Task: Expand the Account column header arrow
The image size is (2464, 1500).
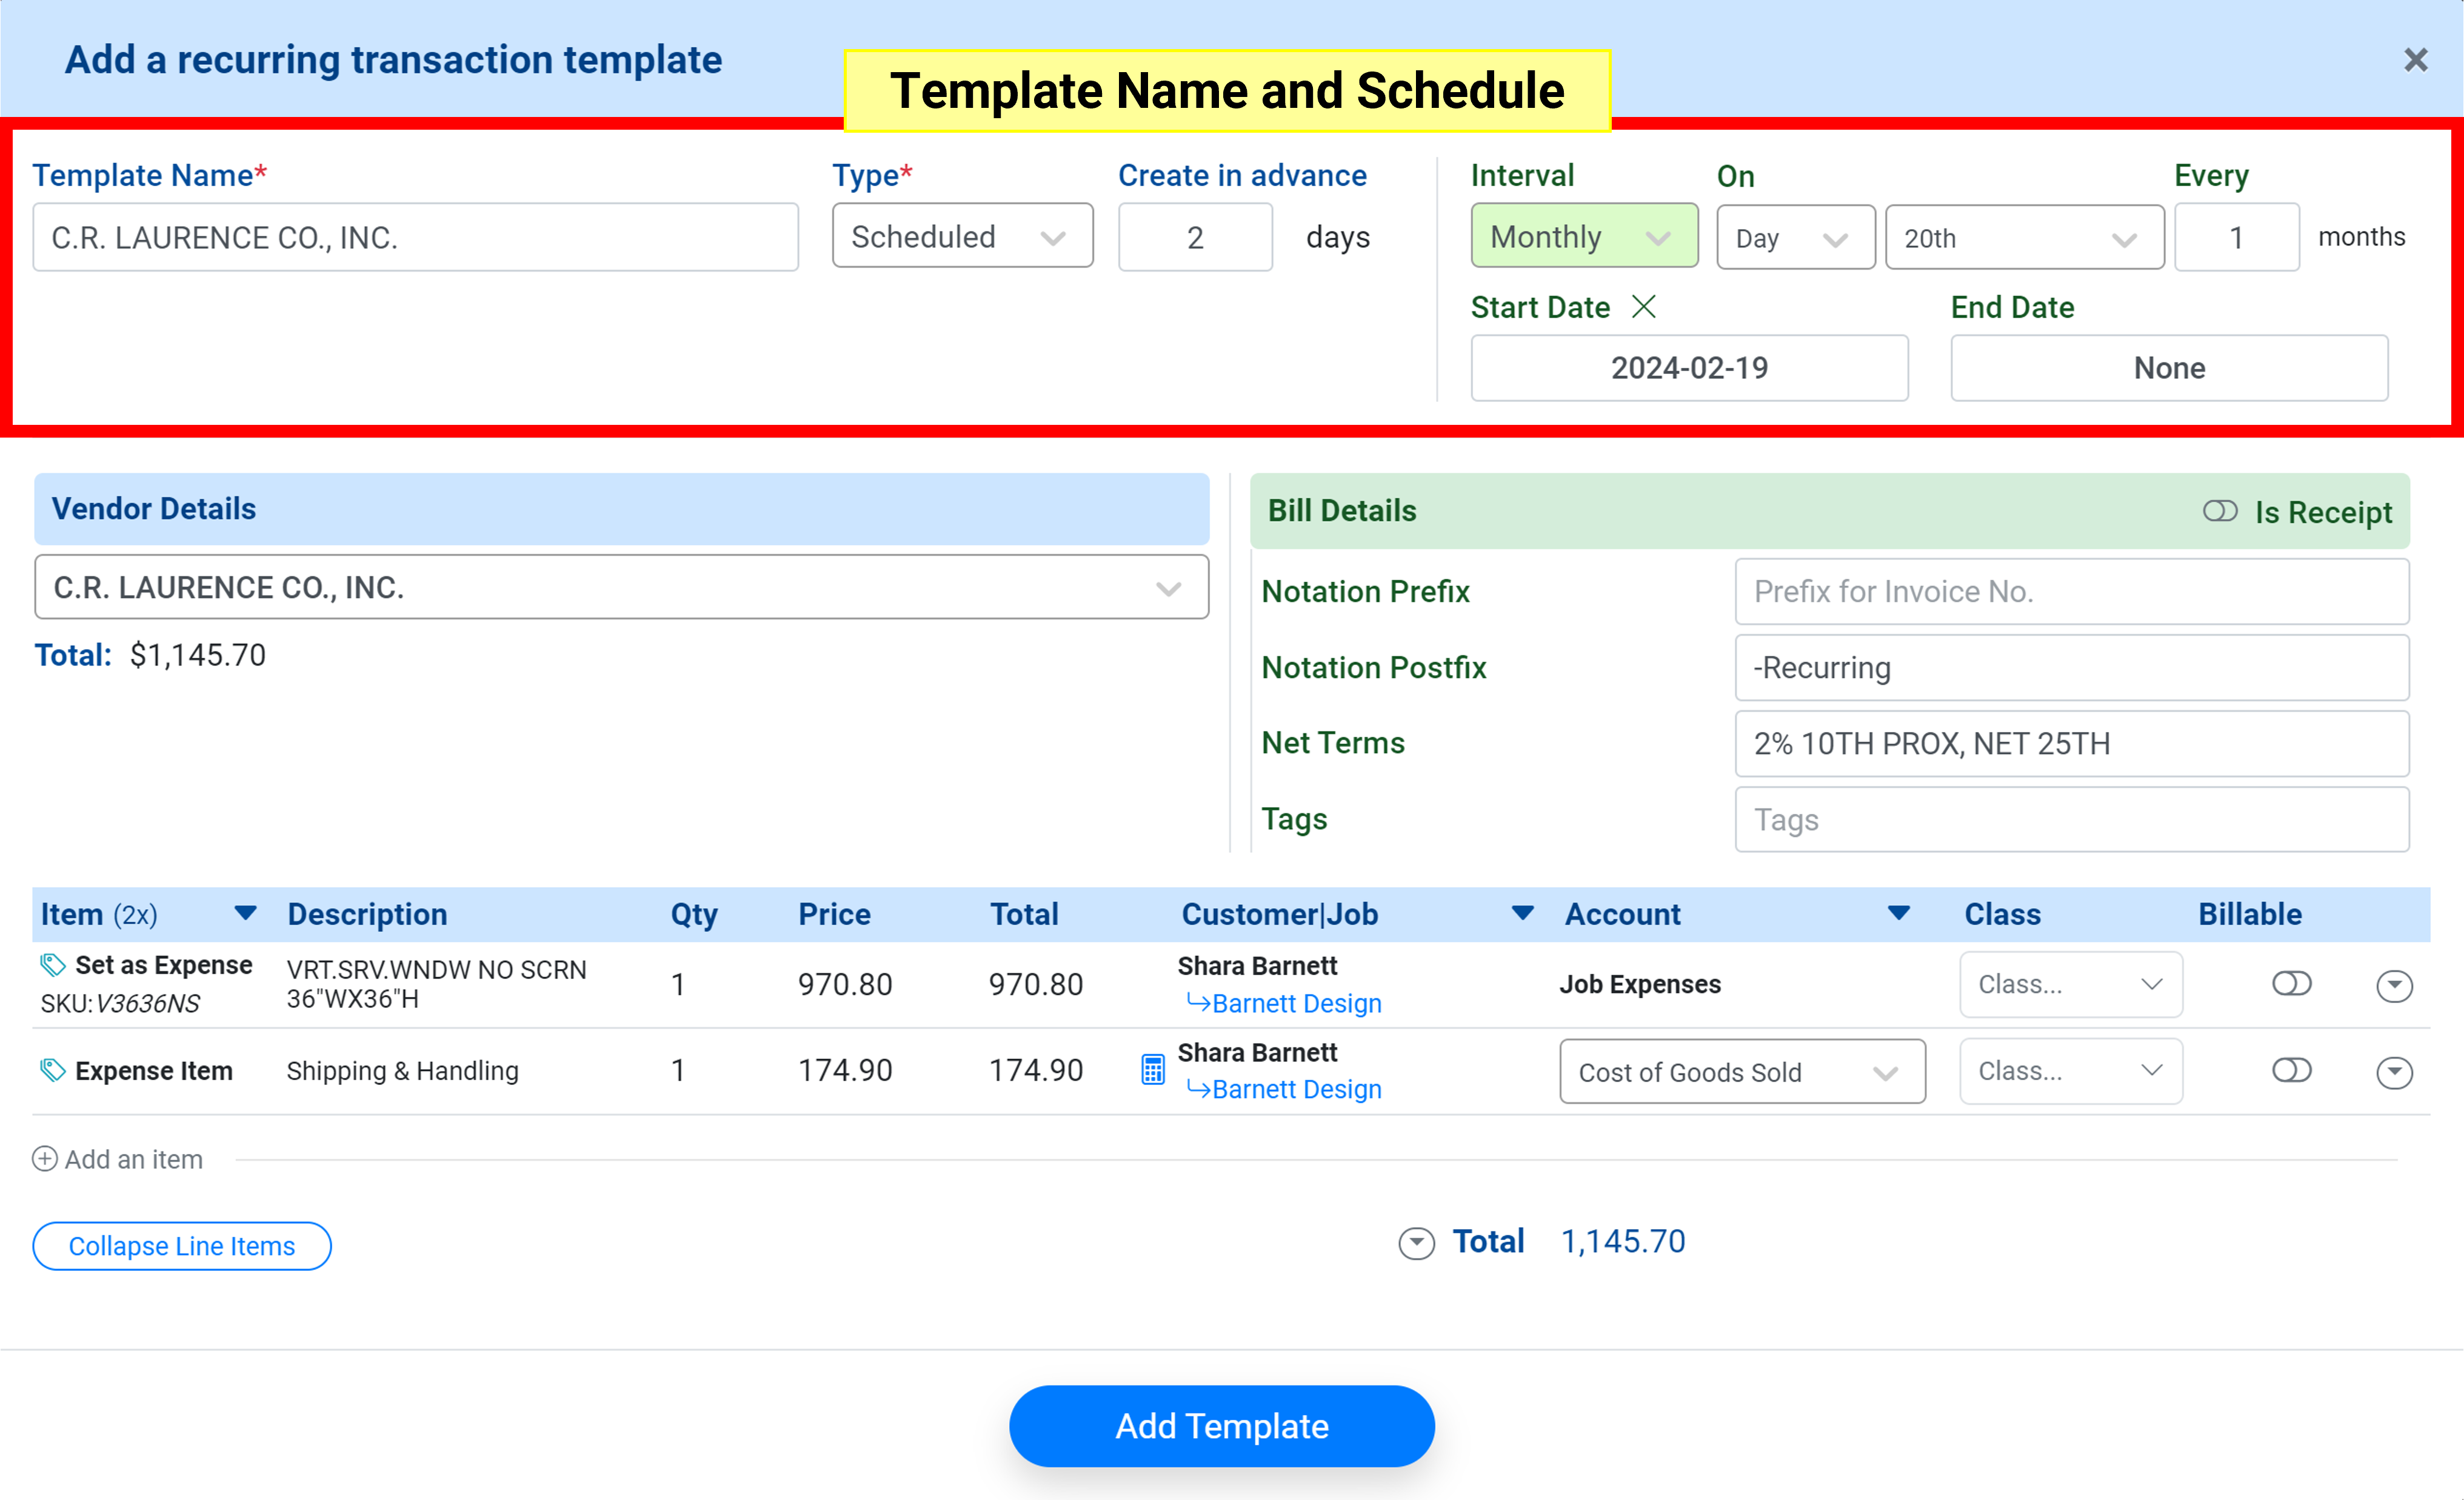Action: click(x=1898, y=913)
